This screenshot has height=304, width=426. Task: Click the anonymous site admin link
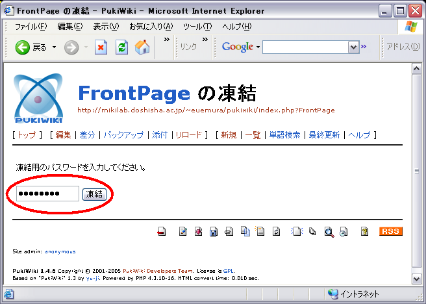click(60, 251)
